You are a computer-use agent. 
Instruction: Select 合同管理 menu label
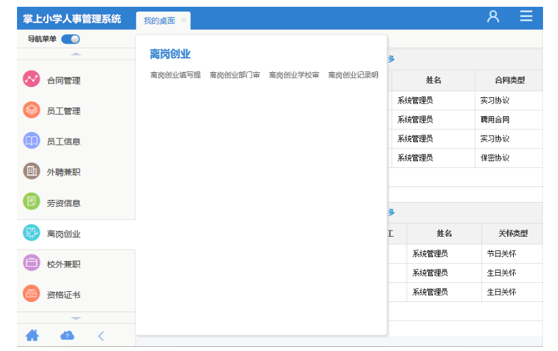[64, 80]
